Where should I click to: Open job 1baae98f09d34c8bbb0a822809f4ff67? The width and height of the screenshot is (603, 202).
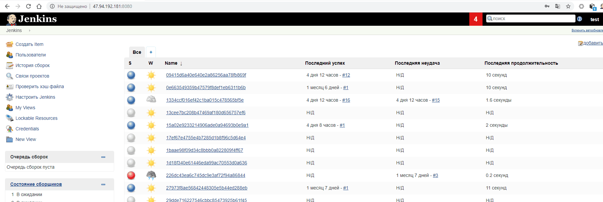(205, 150)
